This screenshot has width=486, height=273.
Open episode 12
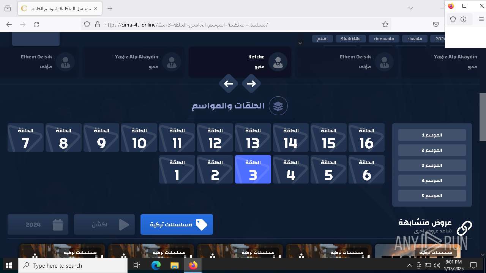tap(215, 138)
